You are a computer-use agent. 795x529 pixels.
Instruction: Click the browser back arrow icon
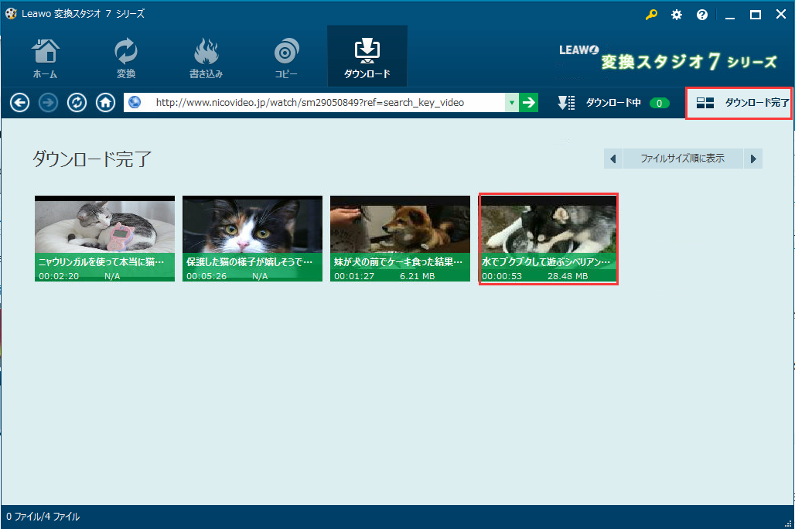coord(20,102)
